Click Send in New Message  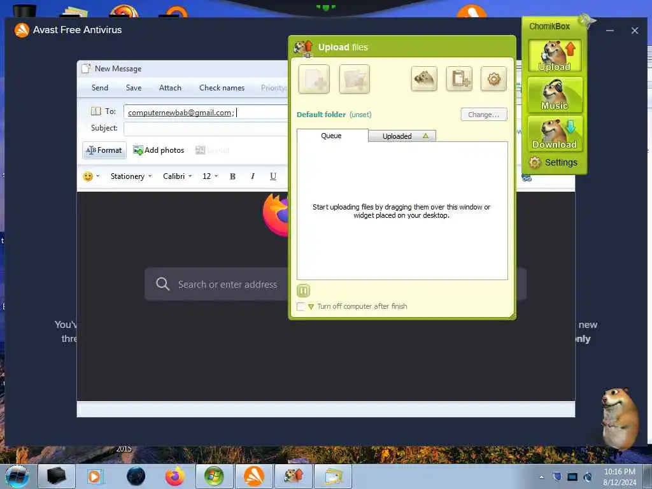100,88
